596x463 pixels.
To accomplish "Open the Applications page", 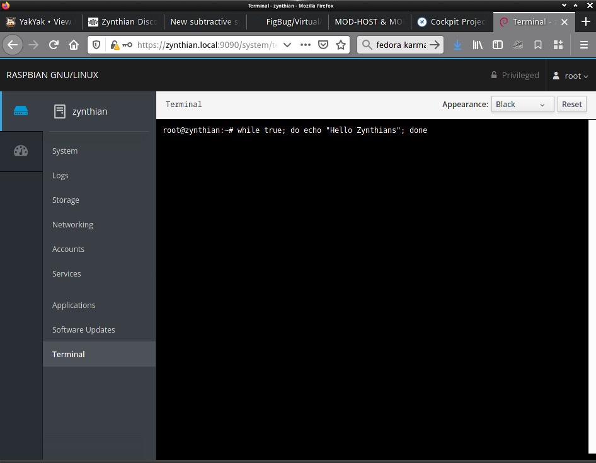I will point(99,306).
